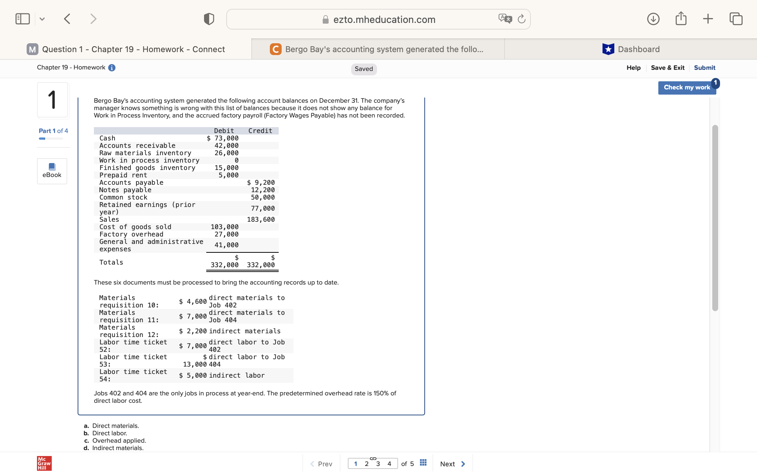Click the Check my work button
The image size is (757, 473).
687,87
